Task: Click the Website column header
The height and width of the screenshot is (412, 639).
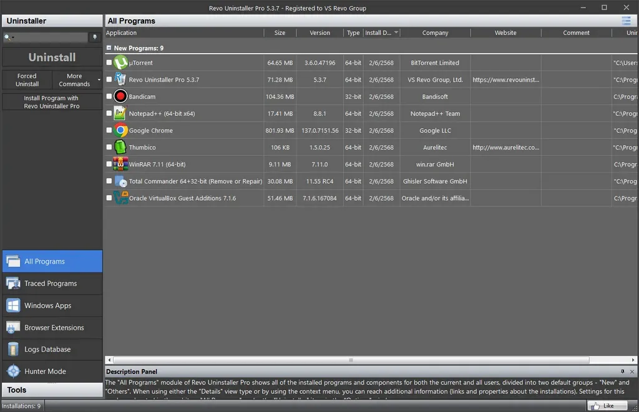Action: click(505, 32)
